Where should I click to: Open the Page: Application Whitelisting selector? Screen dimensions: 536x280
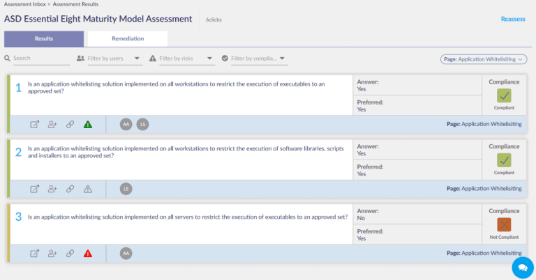pyautogui.click(x=483, y=59)
